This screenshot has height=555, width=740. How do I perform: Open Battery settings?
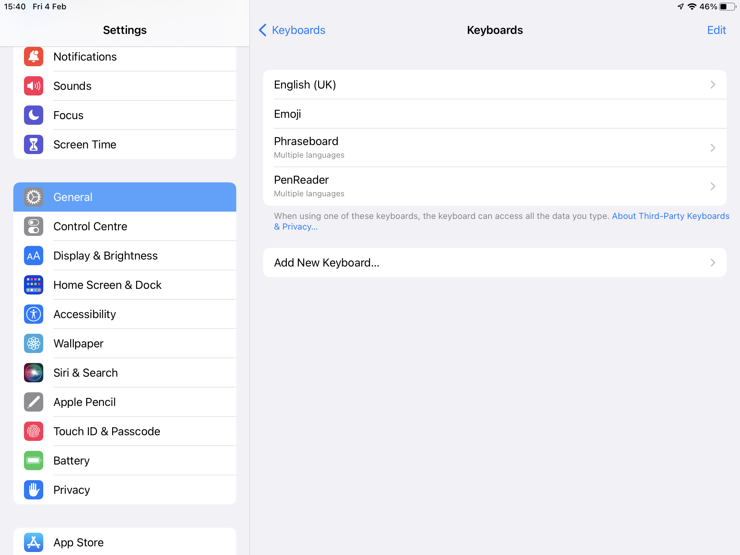[125, 461]
